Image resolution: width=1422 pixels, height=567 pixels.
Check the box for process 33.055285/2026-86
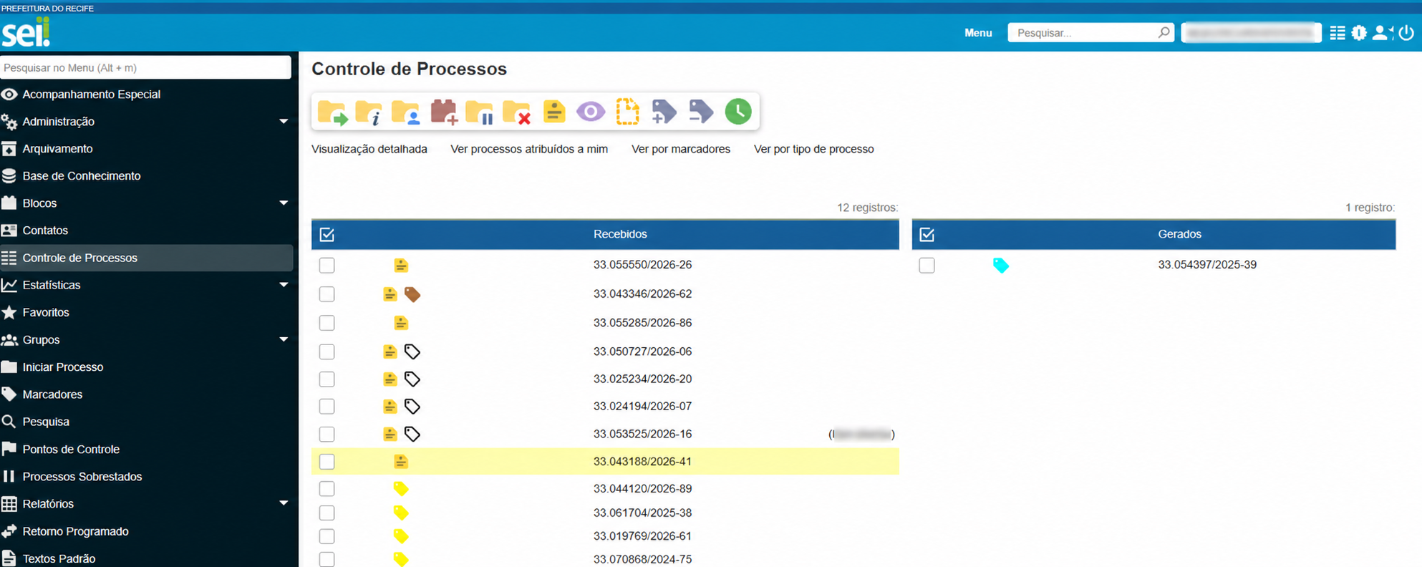tap(327, 323)
